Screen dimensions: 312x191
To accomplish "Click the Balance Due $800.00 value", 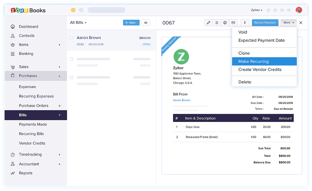I will coord(285,162).
